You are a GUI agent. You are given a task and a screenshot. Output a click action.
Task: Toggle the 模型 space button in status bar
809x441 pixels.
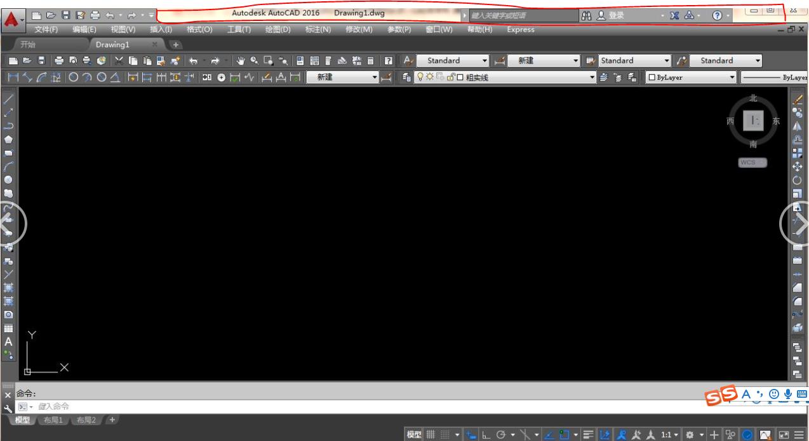[x=414, y=435]
